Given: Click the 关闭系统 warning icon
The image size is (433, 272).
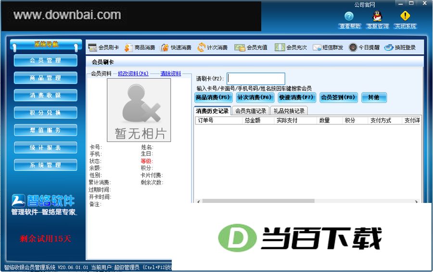Looking at the screenshot, I should coord(405,16).
